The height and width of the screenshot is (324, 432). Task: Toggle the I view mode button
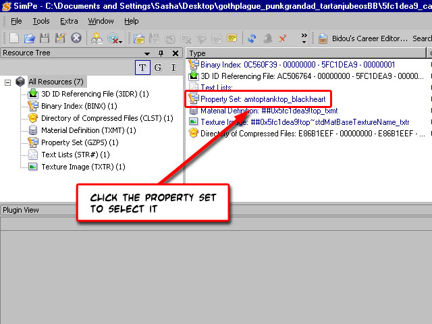coord(173,67)
